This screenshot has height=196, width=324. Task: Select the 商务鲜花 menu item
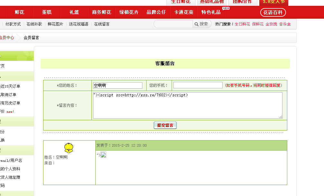coord(101,12)
